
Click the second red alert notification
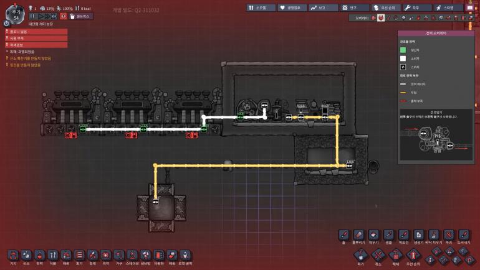[x=36, y=38]
